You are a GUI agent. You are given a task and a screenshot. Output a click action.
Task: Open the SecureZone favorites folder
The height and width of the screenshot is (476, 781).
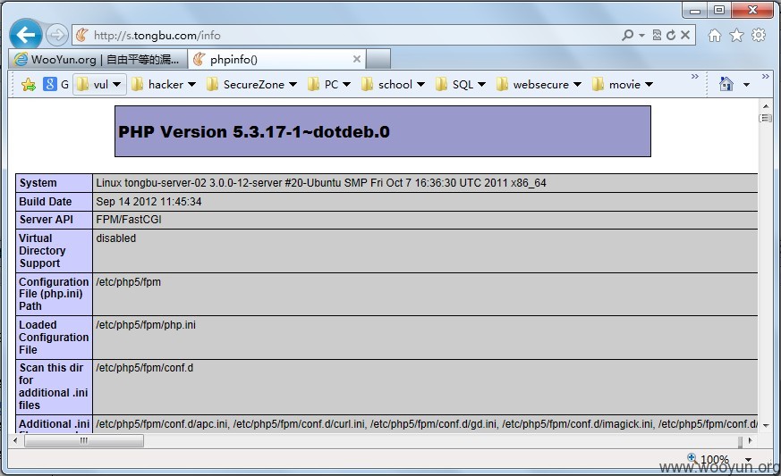pos(251,85)
